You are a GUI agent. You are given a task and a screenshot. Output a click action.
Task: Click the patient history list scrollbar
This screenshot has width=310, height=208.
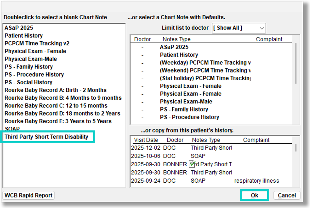click(x=296, y=148)
